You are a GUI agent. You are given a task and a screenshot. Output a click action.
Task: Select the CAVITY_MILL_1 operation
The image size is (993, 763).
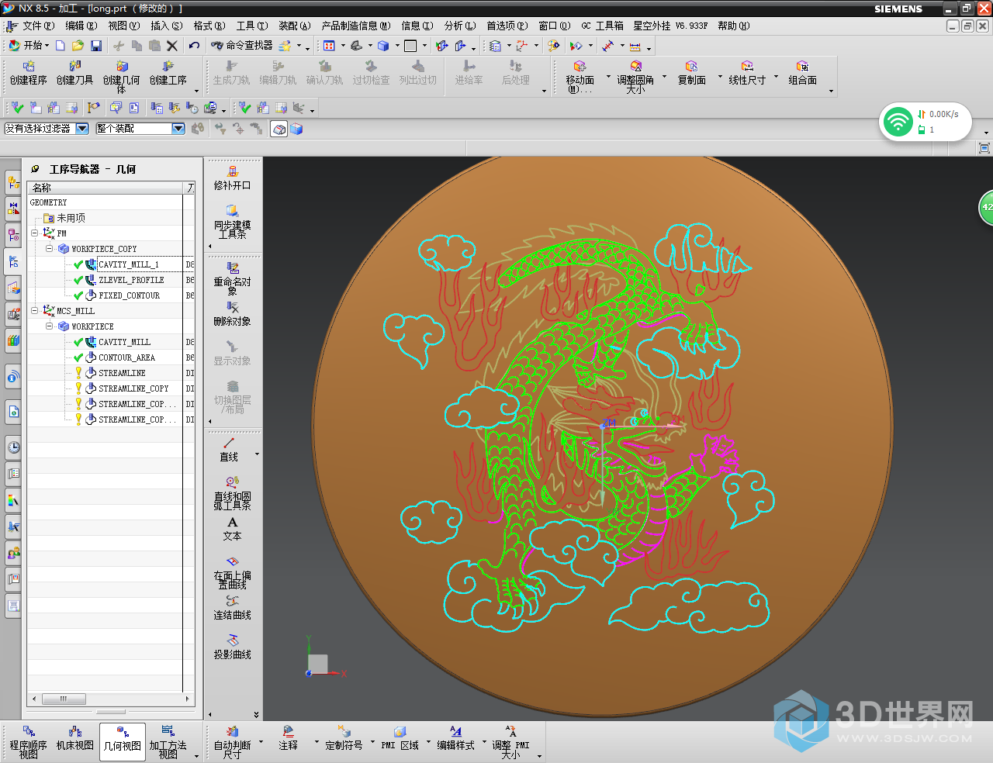point(129,264)
